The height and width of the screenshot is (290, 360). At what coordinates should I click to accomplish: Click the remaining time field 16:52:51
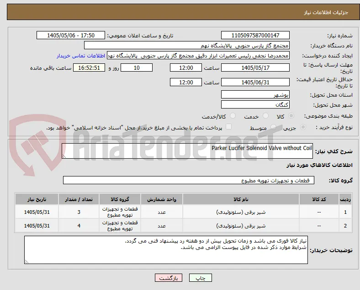click(89, 67)
